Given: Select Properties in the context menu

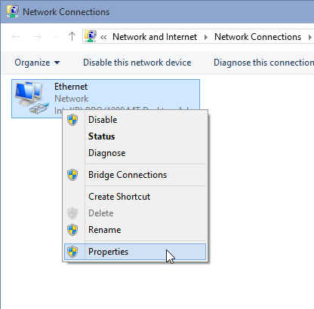Looking at the screenshot, I should click(135, 252).
